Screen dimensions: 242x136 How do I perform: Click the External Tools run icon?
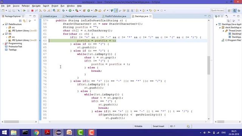pos(77,11)
